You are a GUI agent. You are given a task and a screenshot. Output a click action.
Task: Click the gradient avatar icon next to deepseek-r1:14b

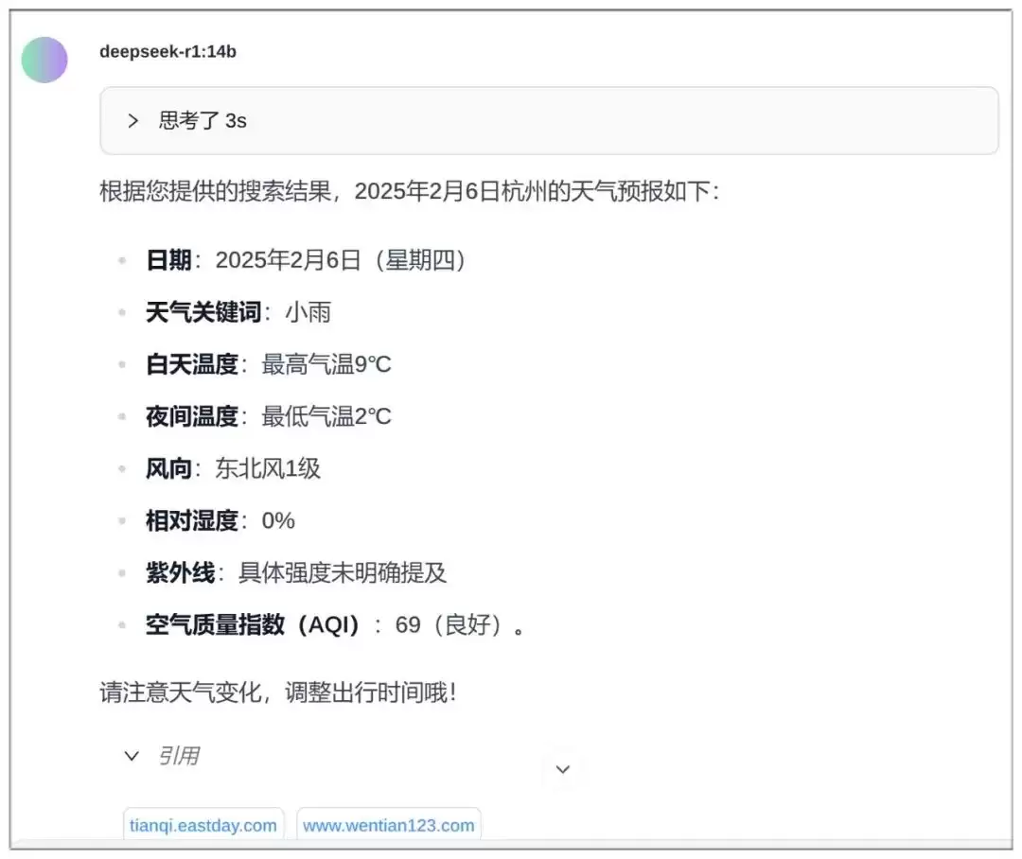click(44, 59)
